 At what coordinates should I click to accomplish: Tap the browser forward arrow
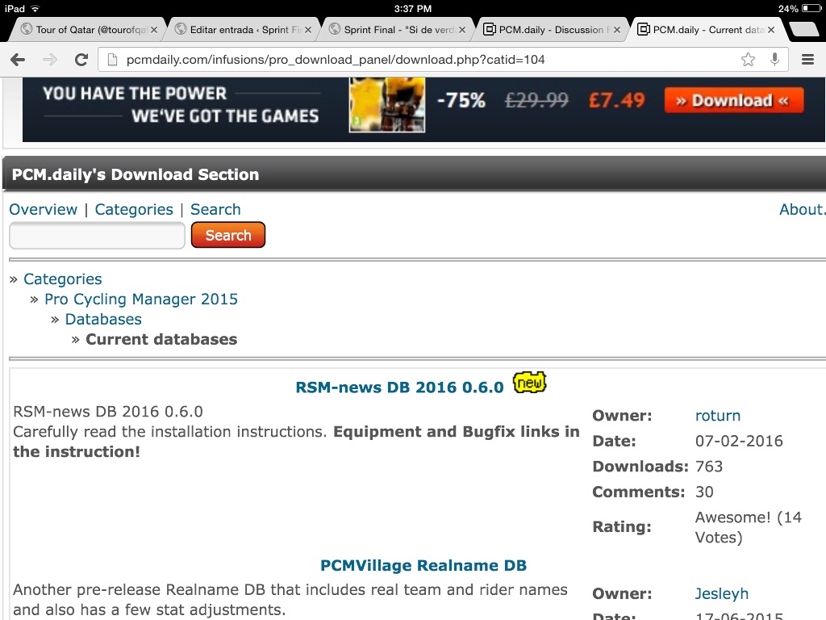(49, 60)
